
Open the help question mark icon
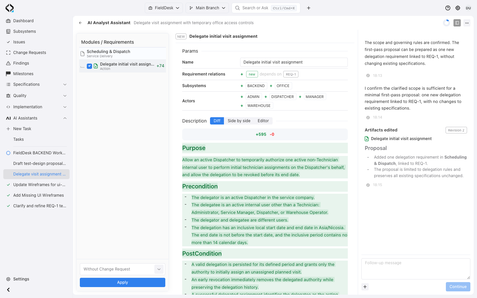click(448, 8)
